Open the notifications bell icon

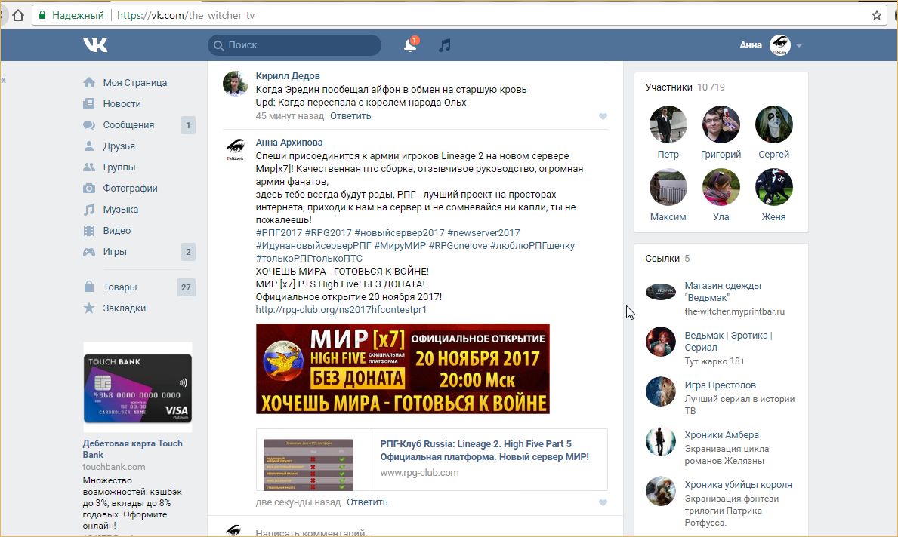[410, 44]
